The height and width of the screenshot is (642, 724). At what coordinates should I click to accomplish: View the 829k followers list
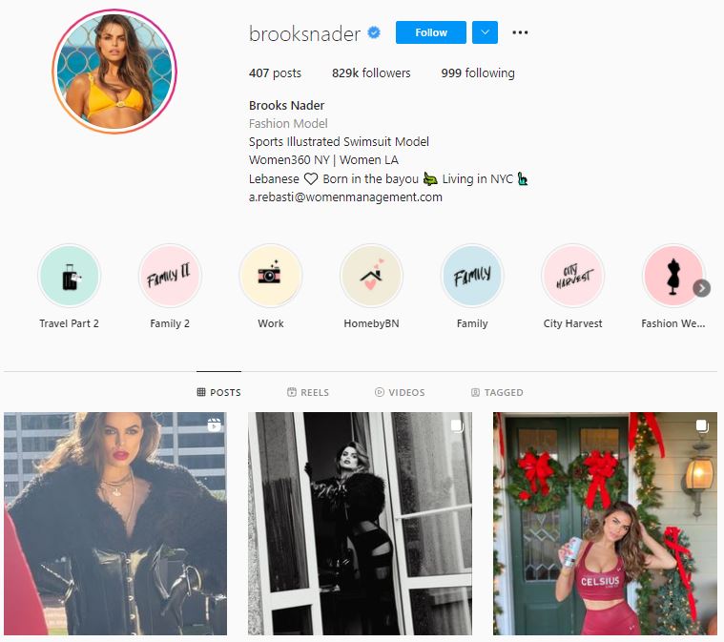(x=371, y=72)
